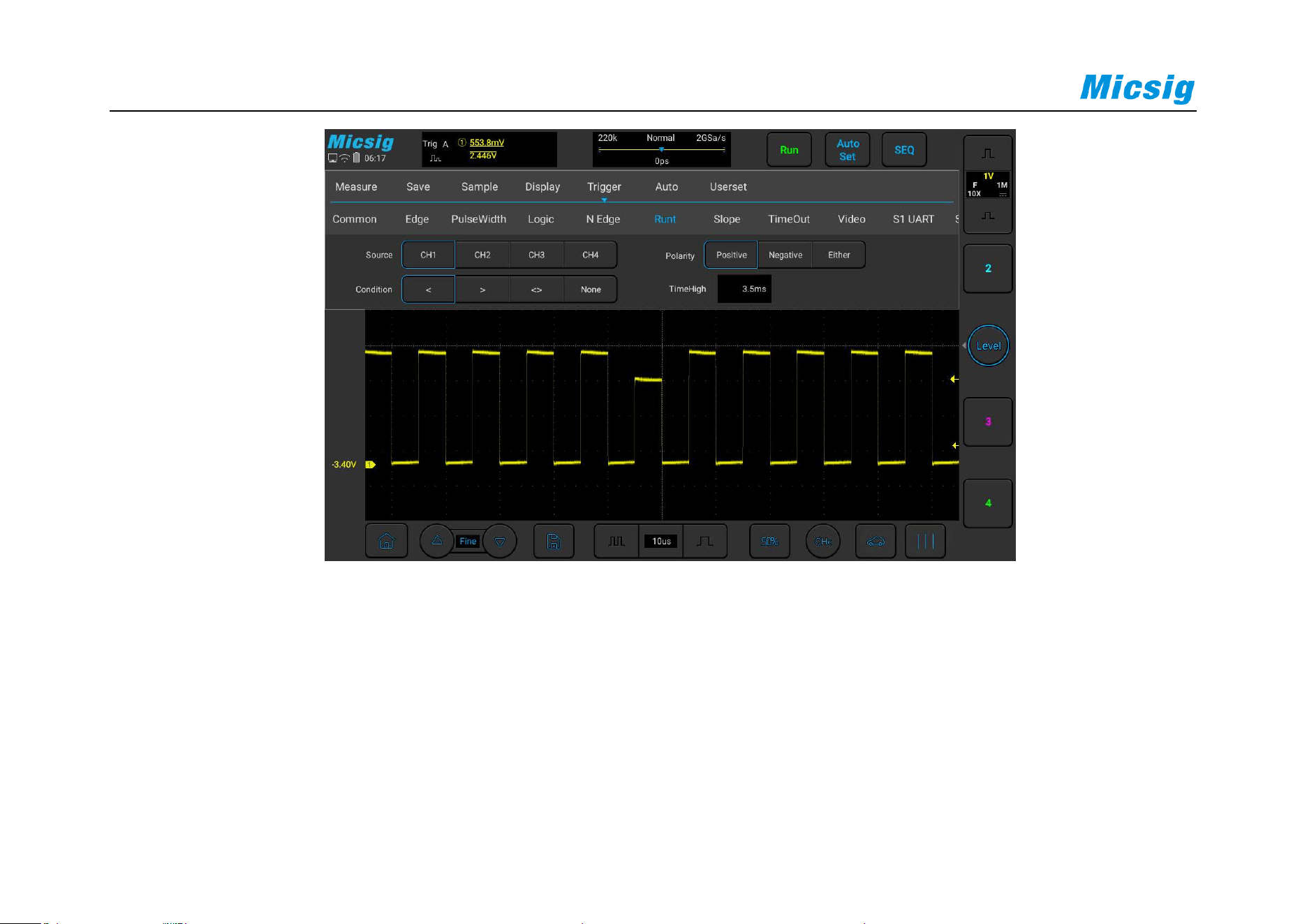Click the up arrow fine adjust button
Viewport: 1307px width, 924px height.
pos(437,541)
